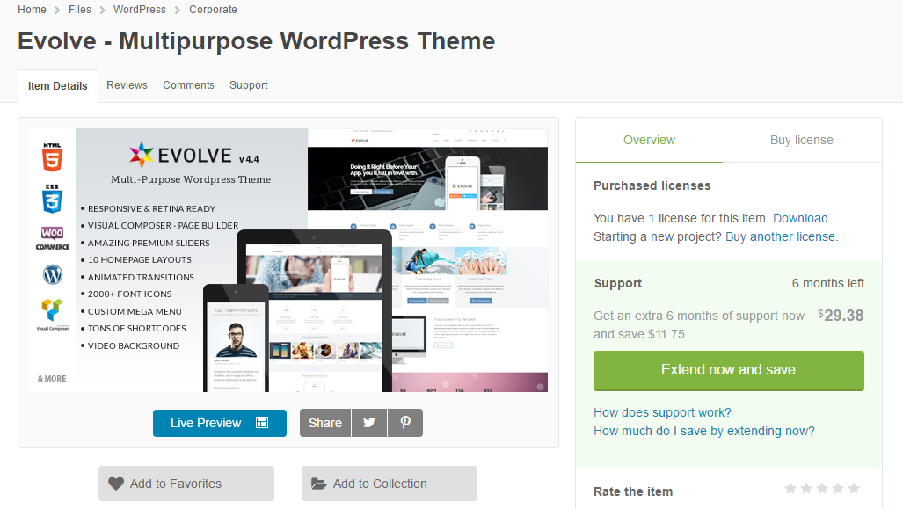This screenshot has width=903, height=509.
Task: Rate the item with three stars
Action: tap(822, 488)
